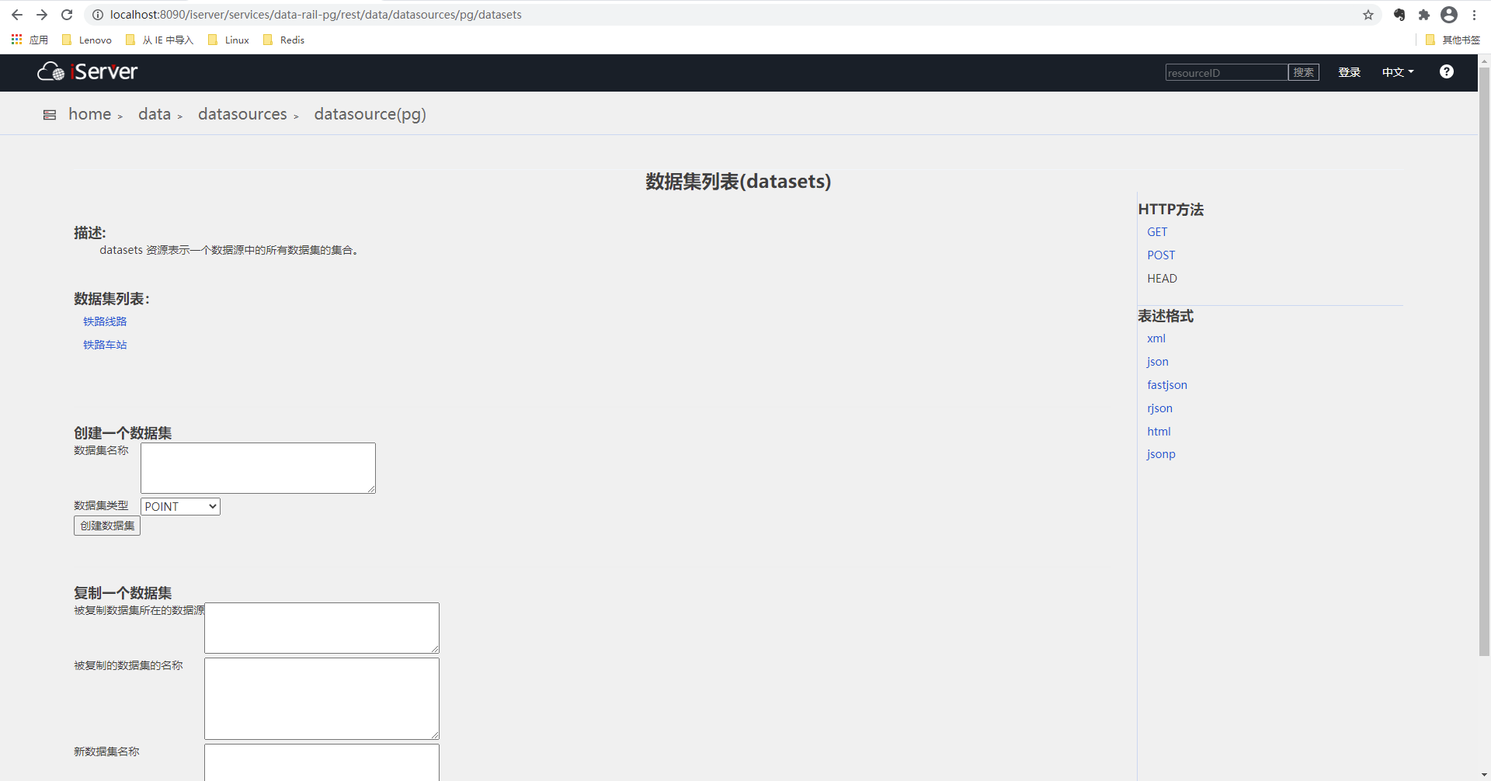Screen dimensions: 1491x781
Task: Click the 搜索 search button
Action: [x=1303, y=71]
